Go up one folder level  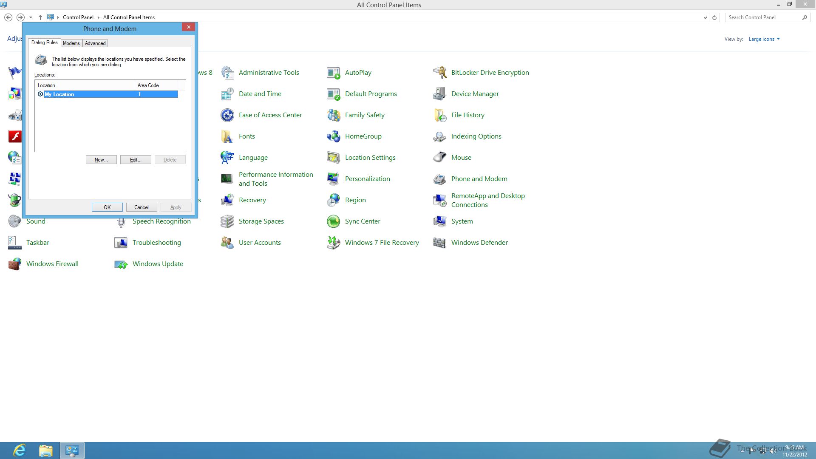(x=40, y=17)
